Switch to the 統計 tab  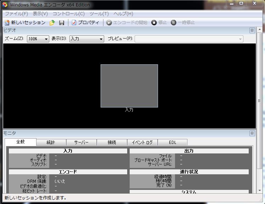coord(51,142)
